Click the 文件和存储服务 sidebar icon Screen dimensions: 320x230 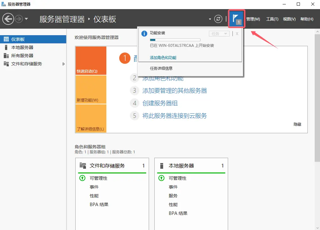coord(6,64)
